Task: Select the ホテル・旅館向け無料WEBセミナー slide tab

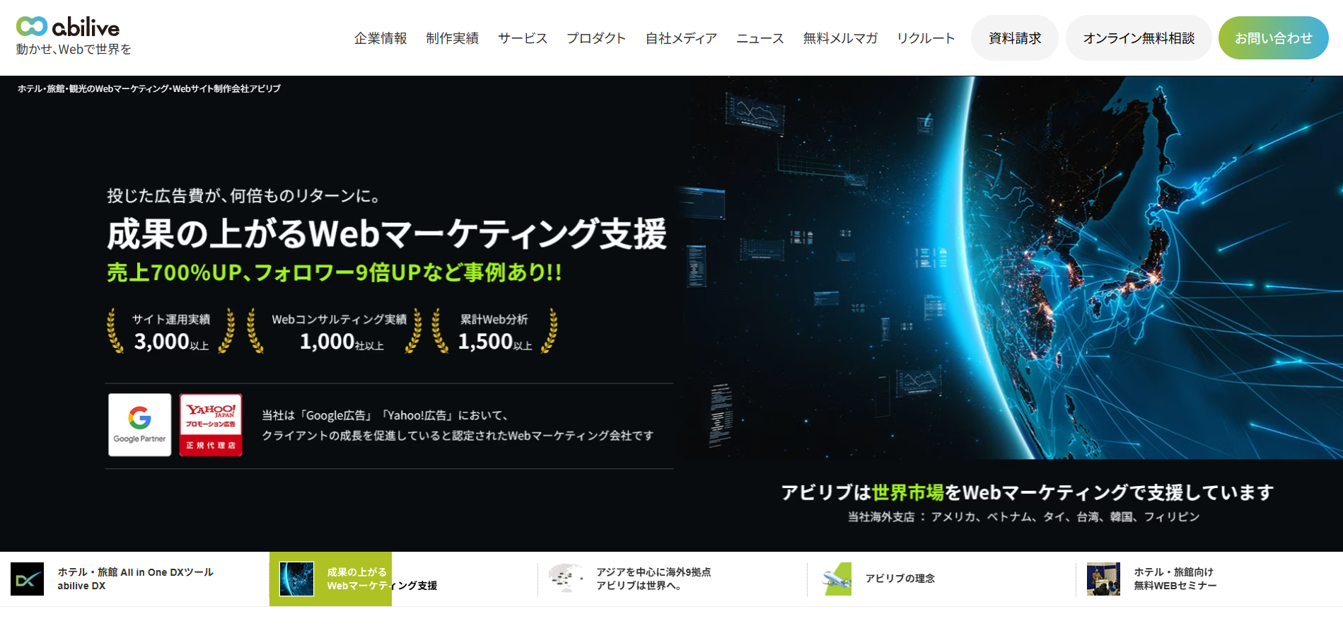Action: [x=1175, y=579]
